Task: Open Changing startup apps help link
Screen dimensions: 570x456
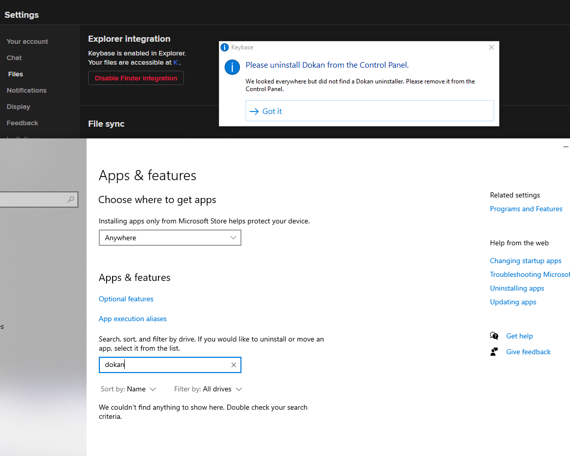Action: coord(526,261)
